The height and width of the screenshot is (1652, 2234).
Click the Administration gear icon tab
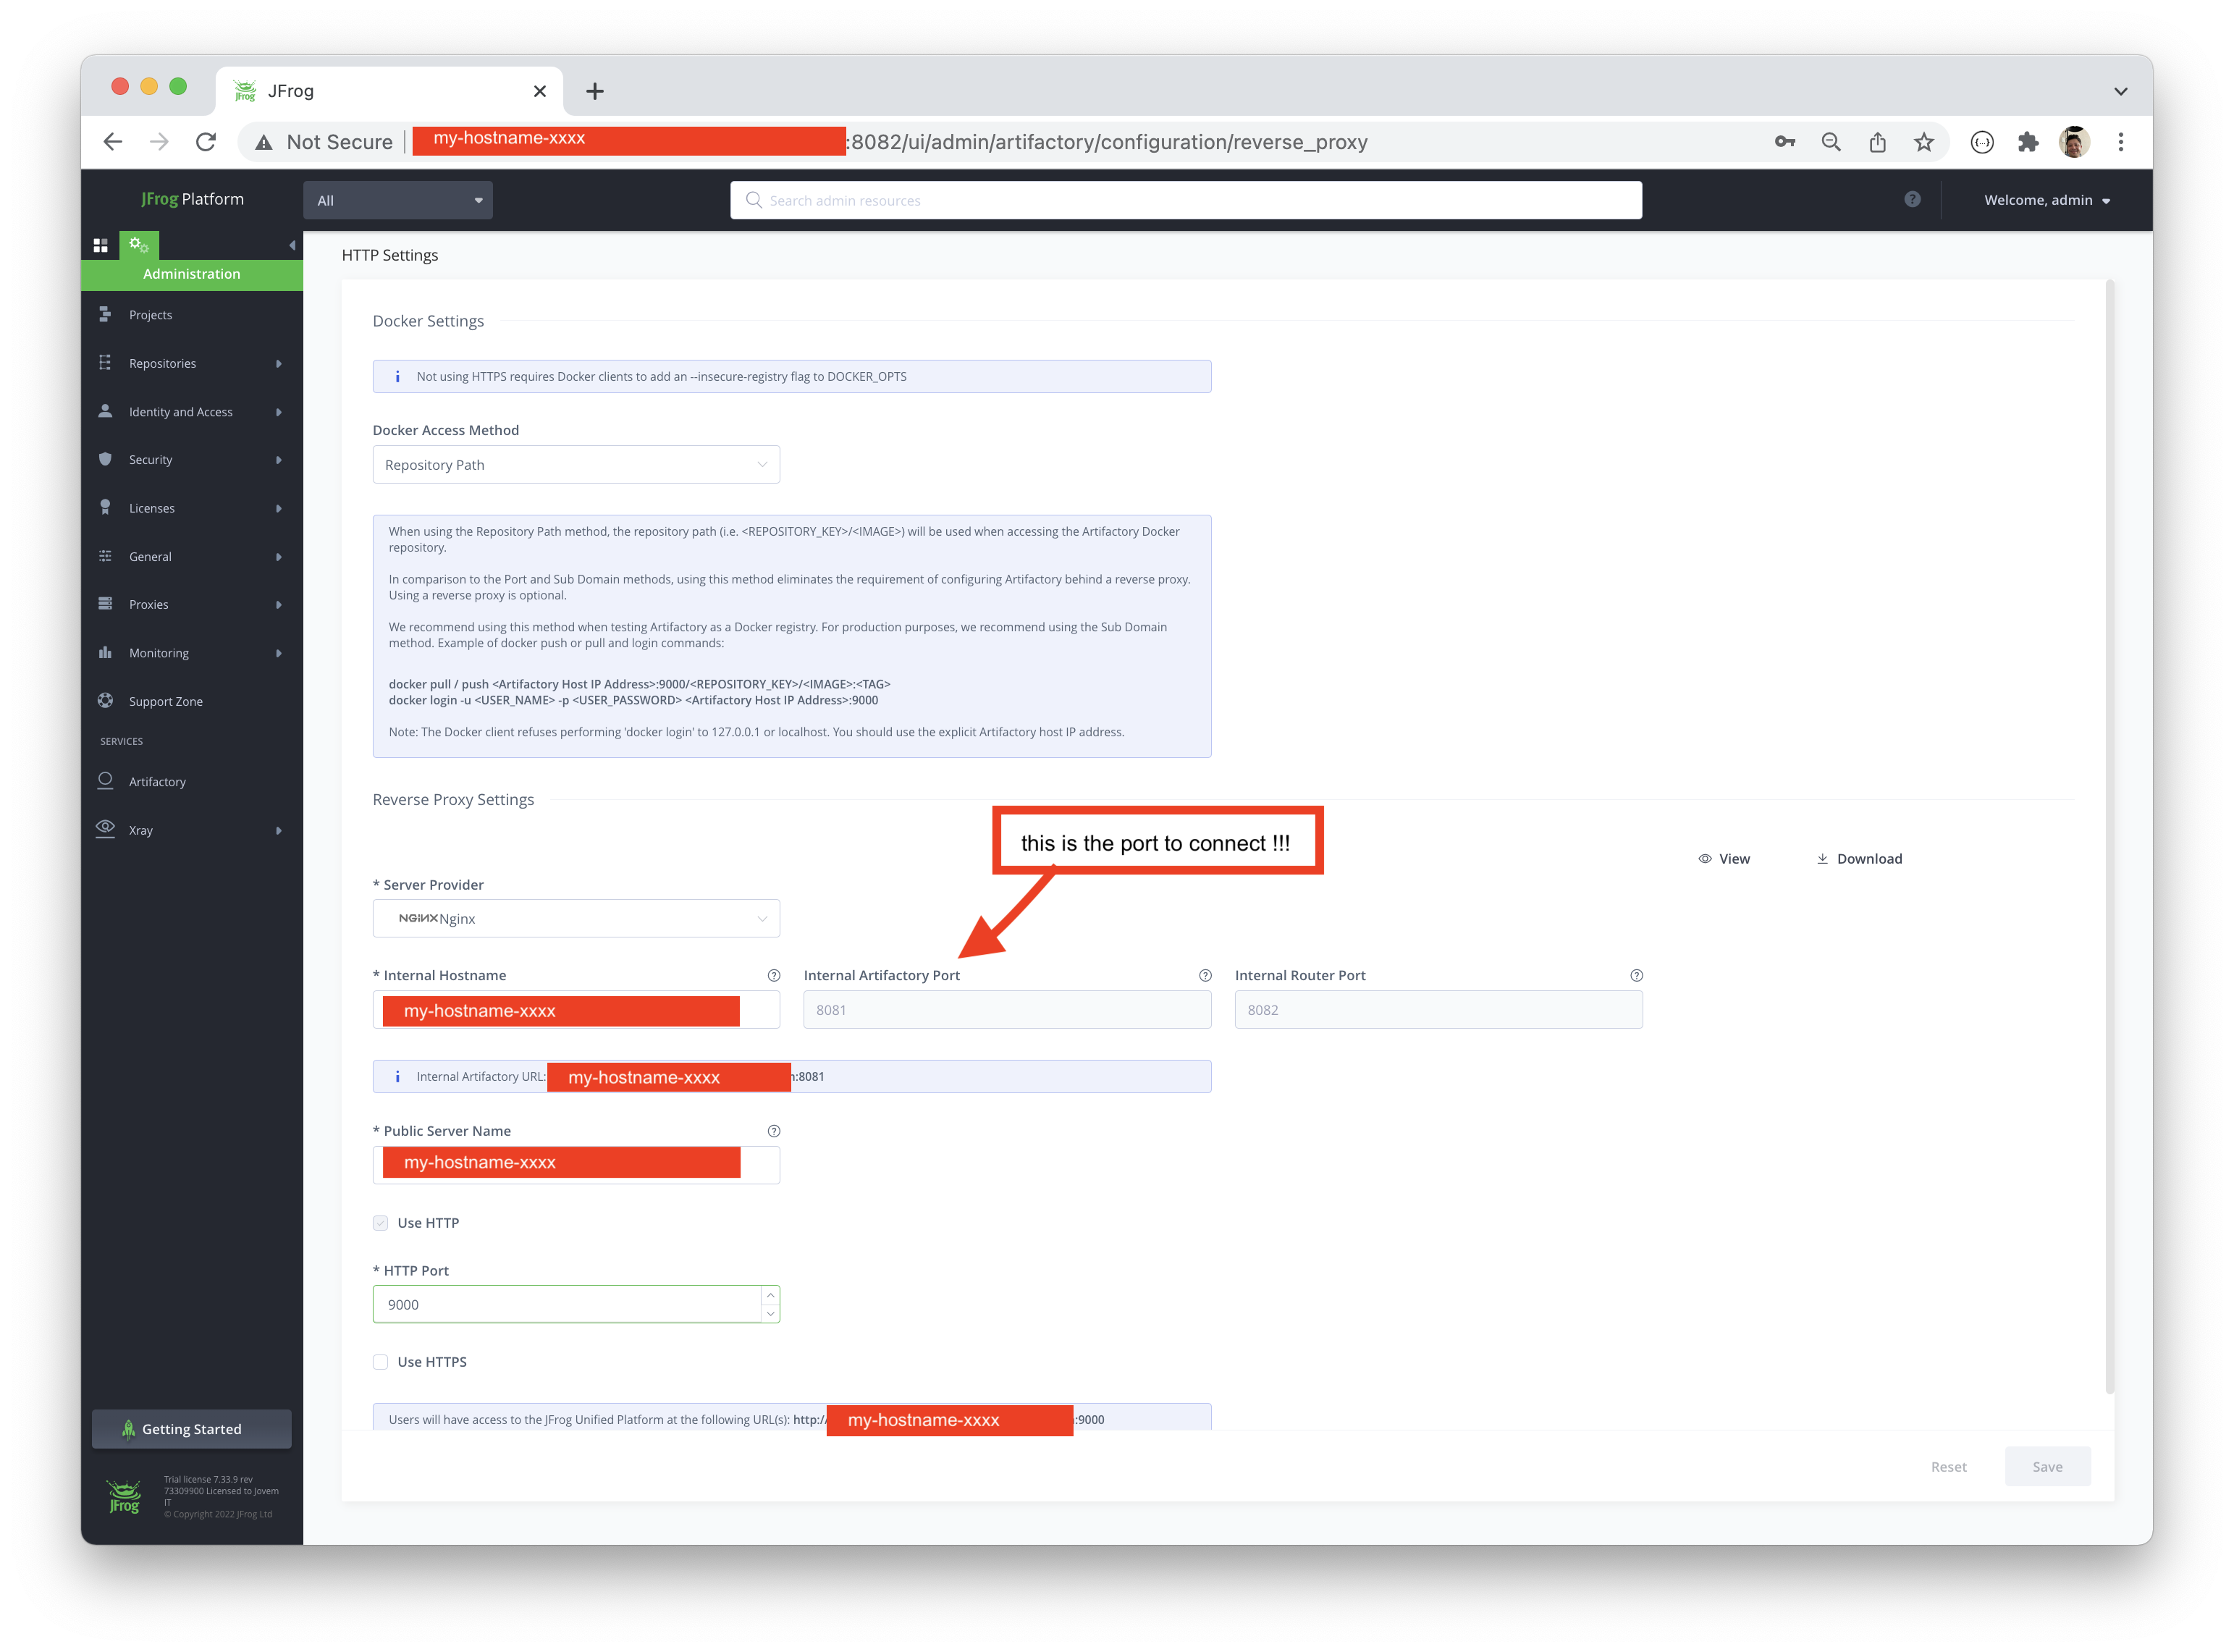click(138, 245)
